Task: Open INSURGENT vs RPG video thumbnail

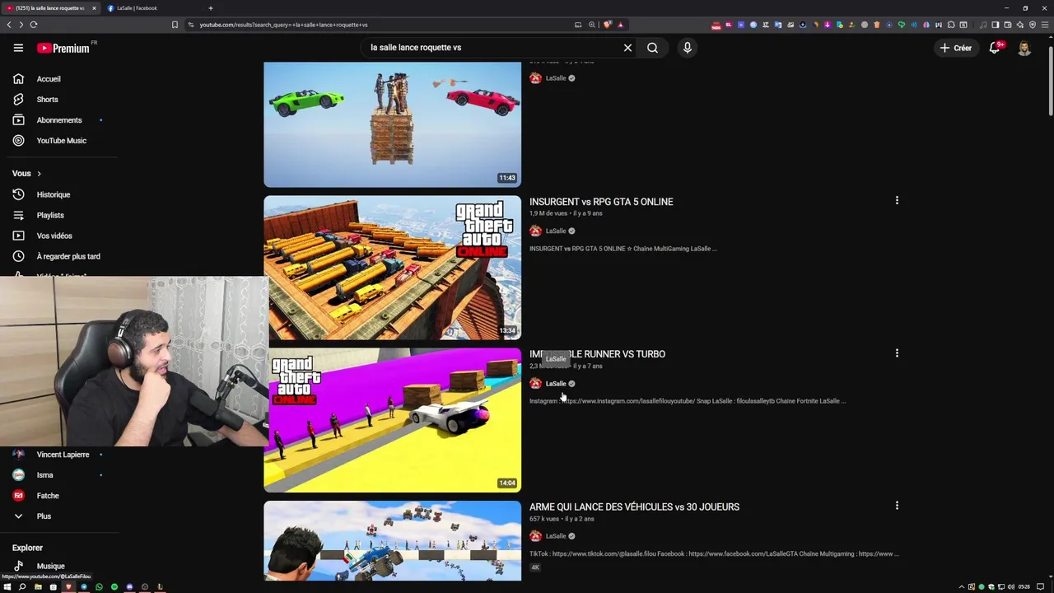Action: 392,268
